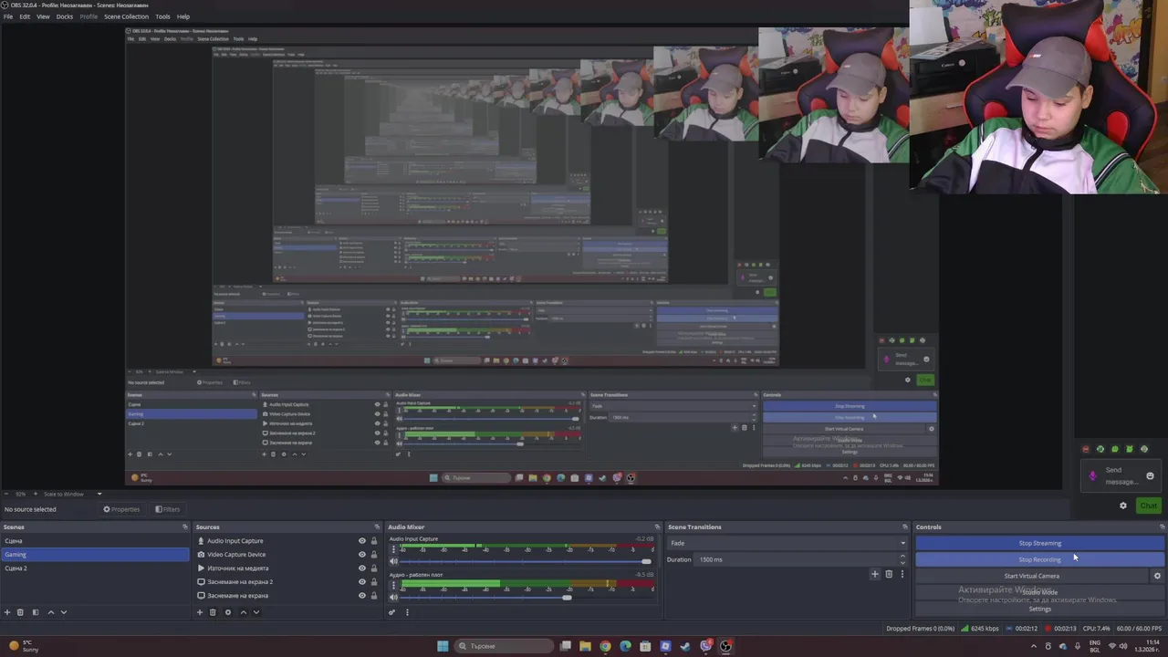
Task: Toggle visibility of Audio Input Capture source
Action: click(361, 541)
